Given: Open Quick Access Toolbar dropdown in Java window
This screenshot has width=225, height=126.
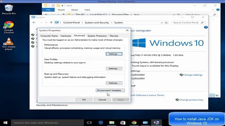Looking at the screenshot, I should (62, 6).
